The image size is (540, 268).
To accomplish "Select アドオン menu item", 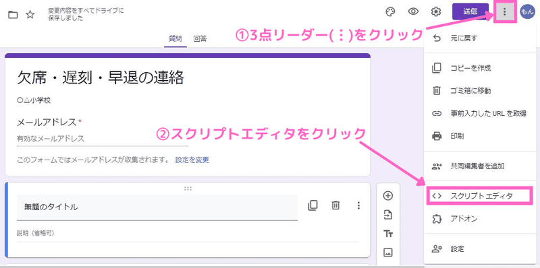I will coord(480,219).
